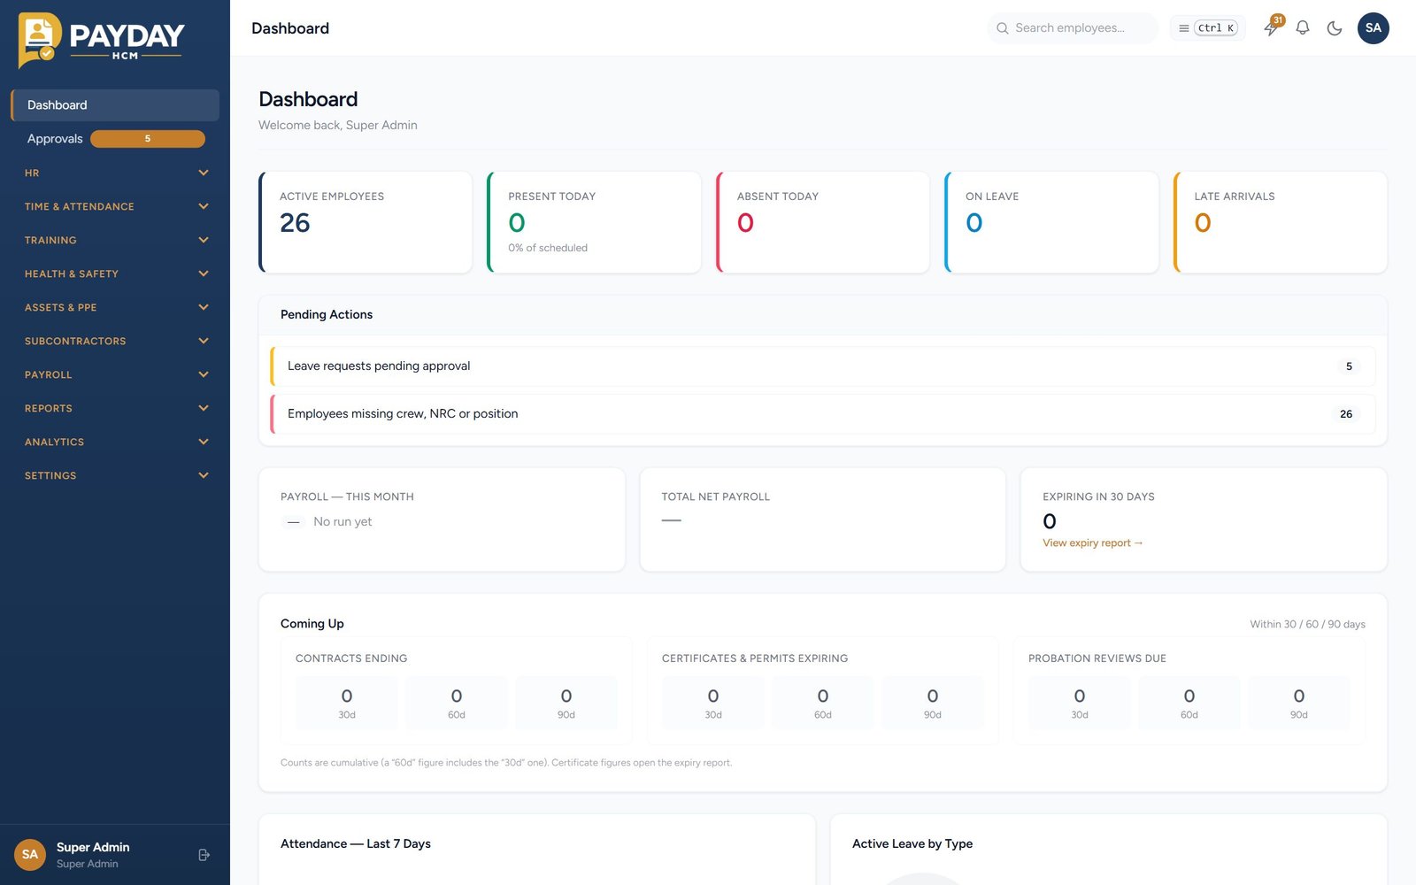Screen dimensions: 1416x885
Task: Expand the Time & Attendance section chevron
Action: [204, 206]
